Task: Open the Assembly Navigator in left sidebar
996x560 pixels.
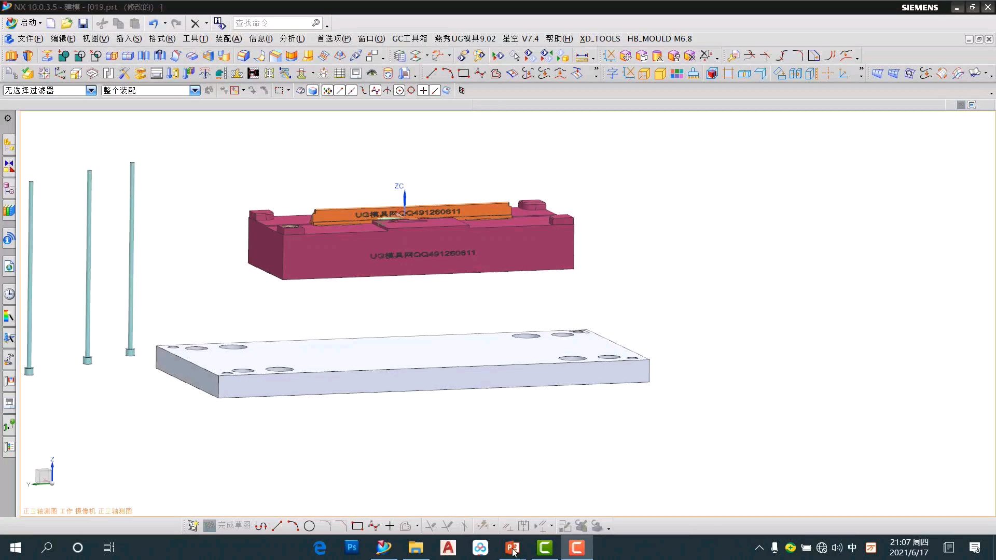Action: click(9, 145)
